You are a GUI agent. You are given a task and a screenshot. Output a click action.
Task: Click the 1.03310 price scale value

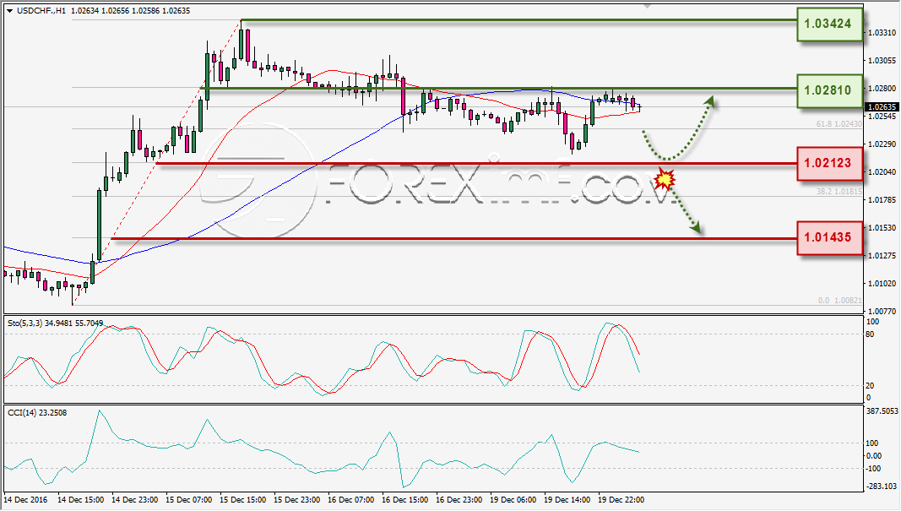pyautogui.click(x=882, y=33)
